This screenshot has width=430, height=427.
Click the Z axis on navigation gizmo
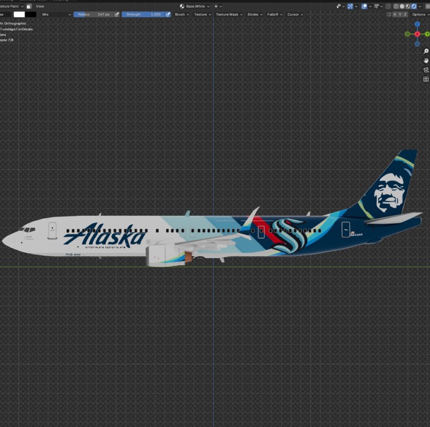coord(417,24)
